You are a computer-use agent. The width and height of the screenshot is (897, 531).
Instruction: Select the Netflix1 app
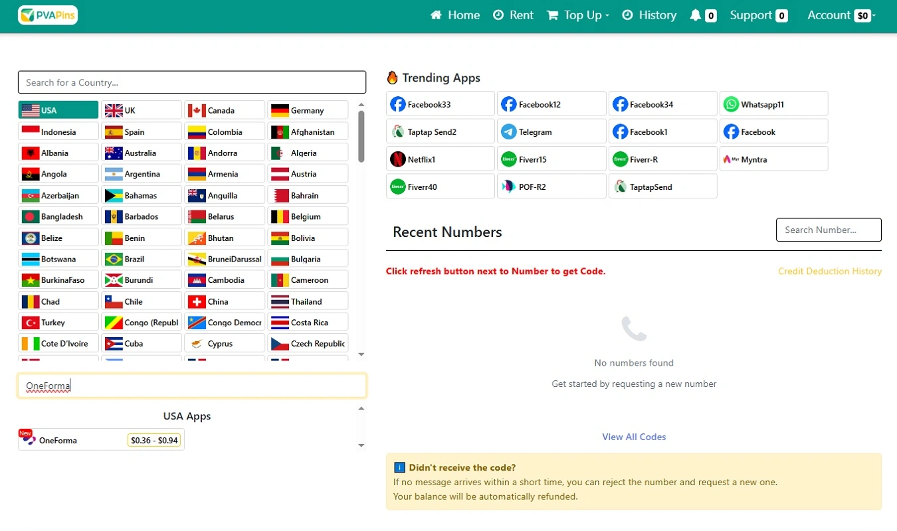[x=441, y=159]
